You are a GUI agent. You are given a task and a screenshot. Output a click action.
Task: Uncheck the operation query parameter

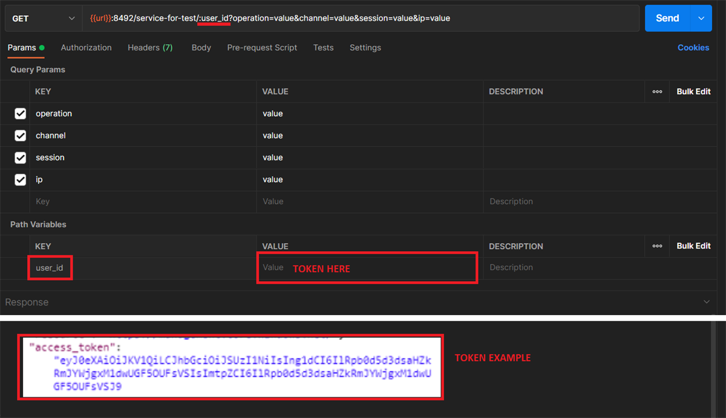[20, 113]
